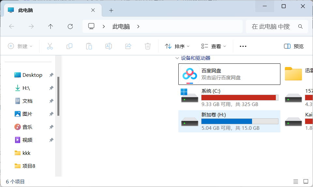The height and width of the screenshot is (187, 313).
Task: Open 图片 in the sidebar
Action: coord(23,114)
